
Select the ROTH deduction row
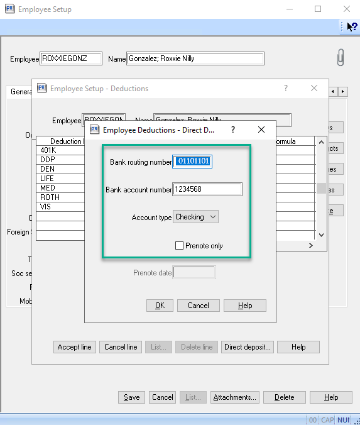click(60, 197)
